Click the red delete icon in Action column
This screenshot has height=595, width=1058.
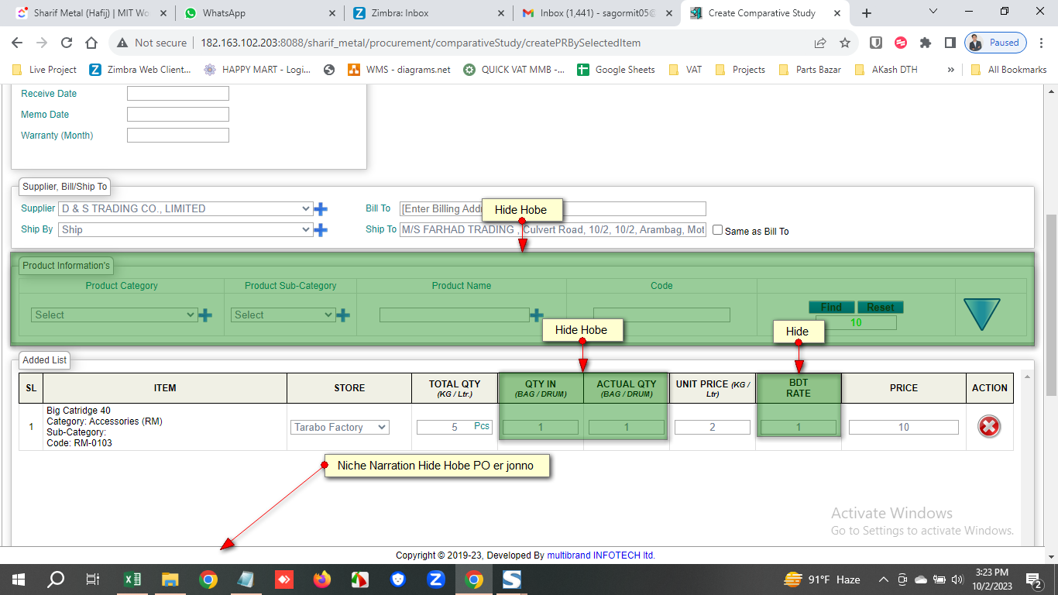coord(989,427)
